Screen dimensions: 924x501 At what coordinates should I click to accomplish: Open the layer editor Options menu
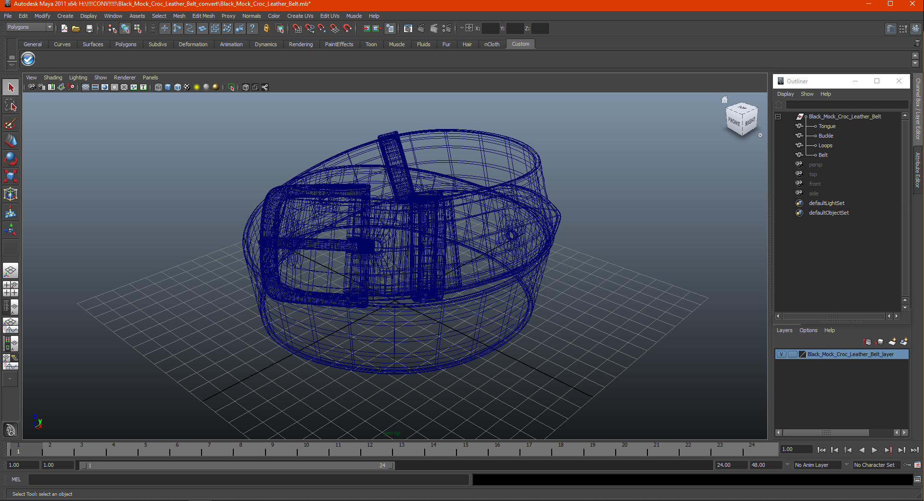(x=808, y=330)
